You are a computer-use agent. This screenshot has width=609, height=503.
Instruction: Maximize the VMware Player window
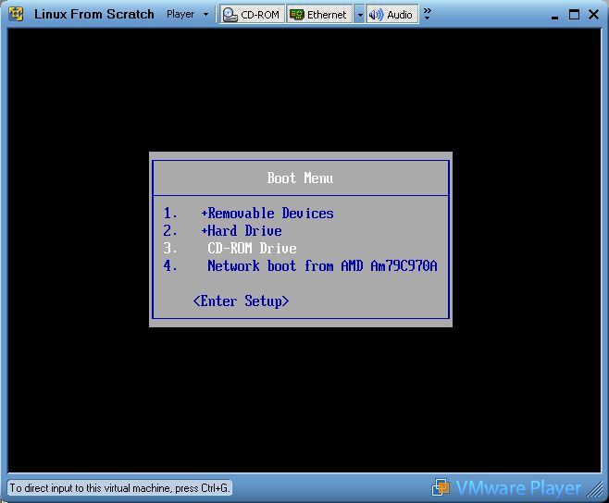point(574,15)
